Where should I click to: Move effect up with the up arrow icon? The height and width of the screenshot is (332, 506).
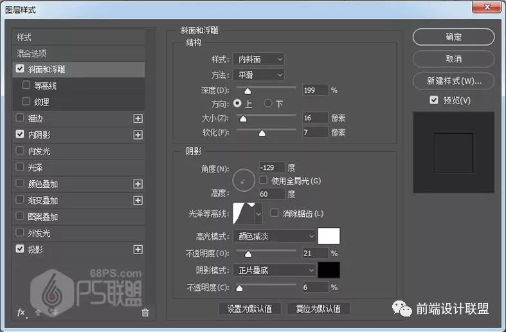pos(38,312)
